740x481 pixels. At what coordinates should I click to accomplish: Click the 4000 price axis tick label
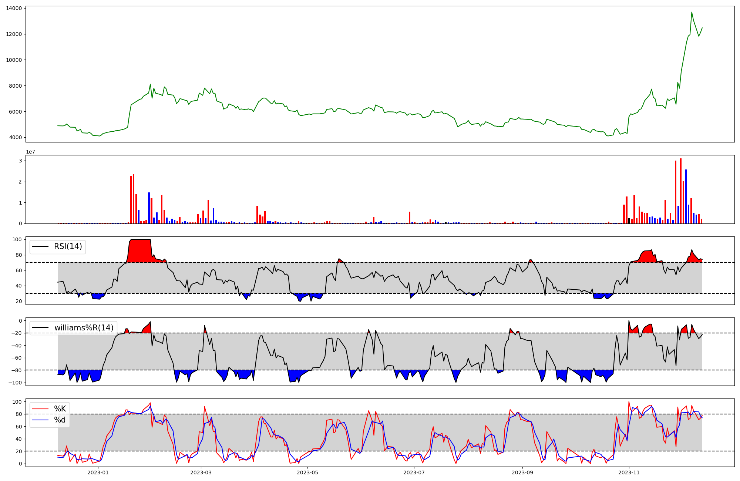[15, 138]
